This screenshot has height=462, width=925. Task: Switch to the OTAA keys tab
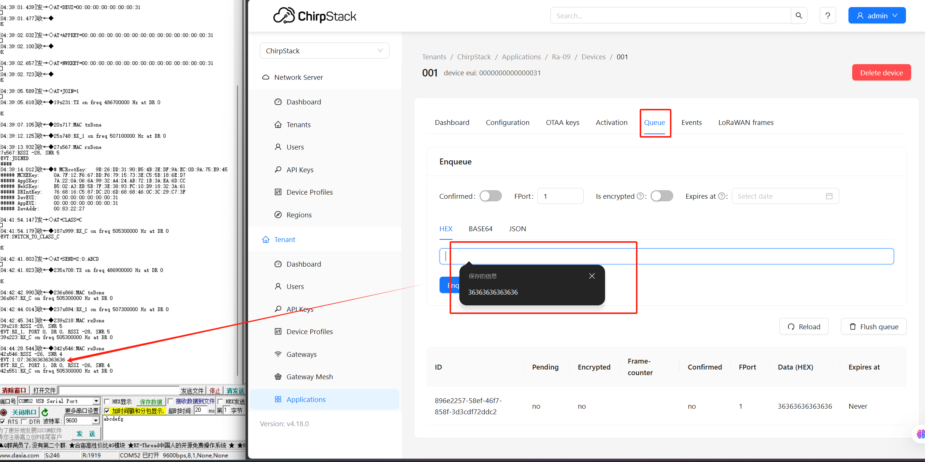point(562,122)
